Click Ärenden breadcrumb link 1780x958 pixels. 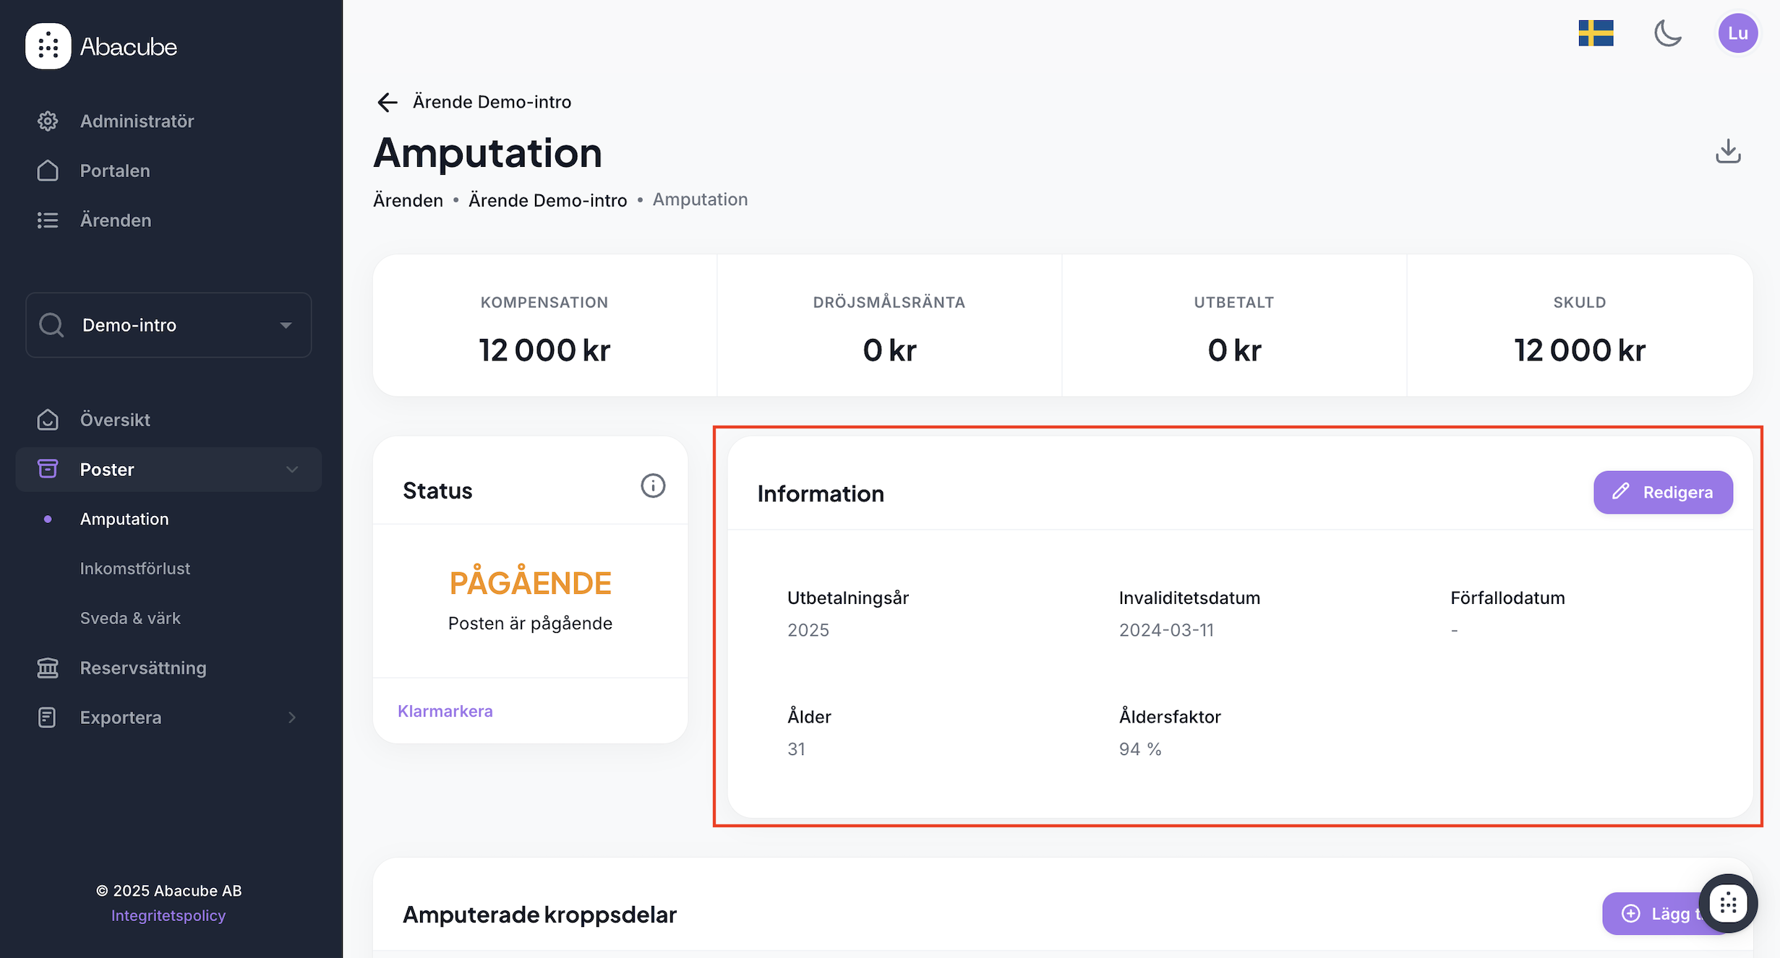(408, 200)
